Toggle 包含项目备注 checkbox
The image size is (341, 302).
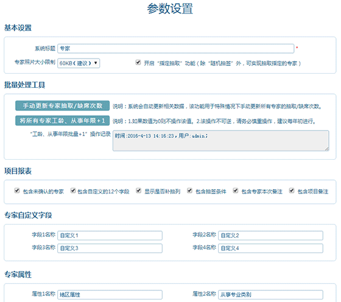292,190
